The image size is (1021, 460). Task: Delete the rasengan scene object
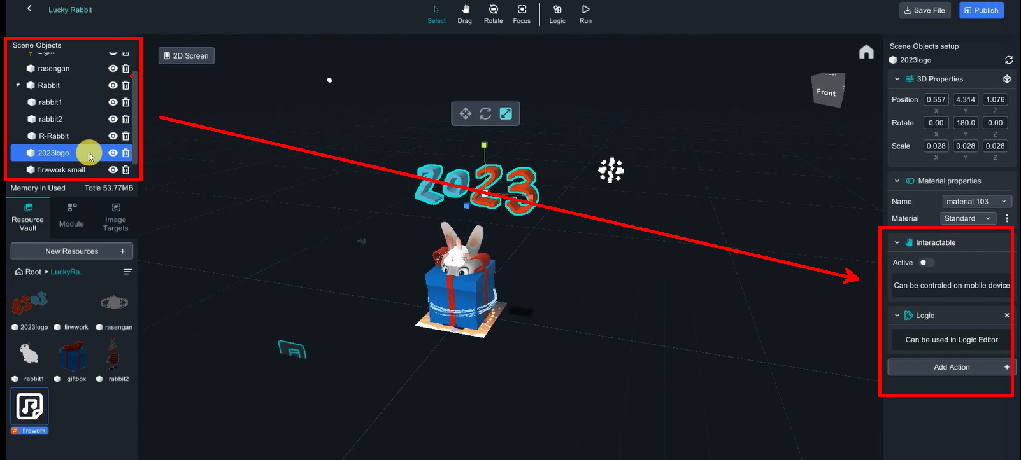(x=126, y=68)
